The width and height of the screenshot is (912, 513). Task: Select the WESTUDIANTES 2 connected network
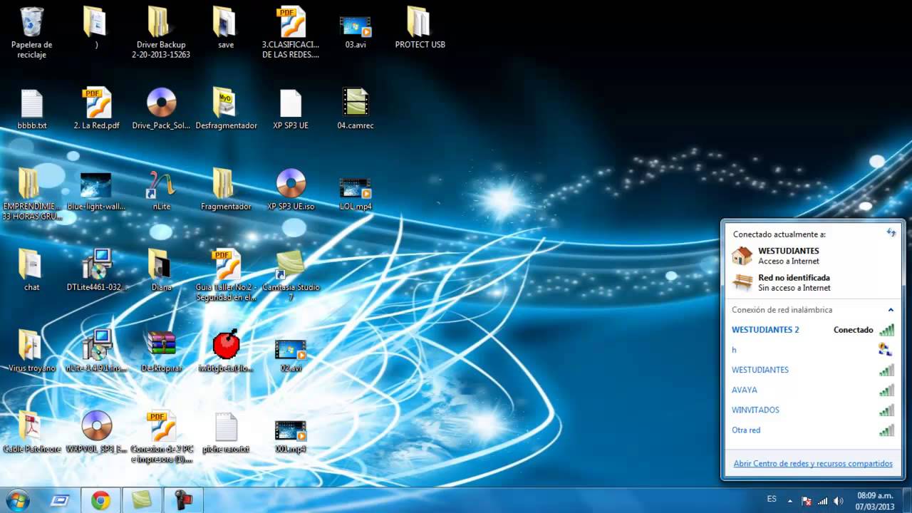812,330
